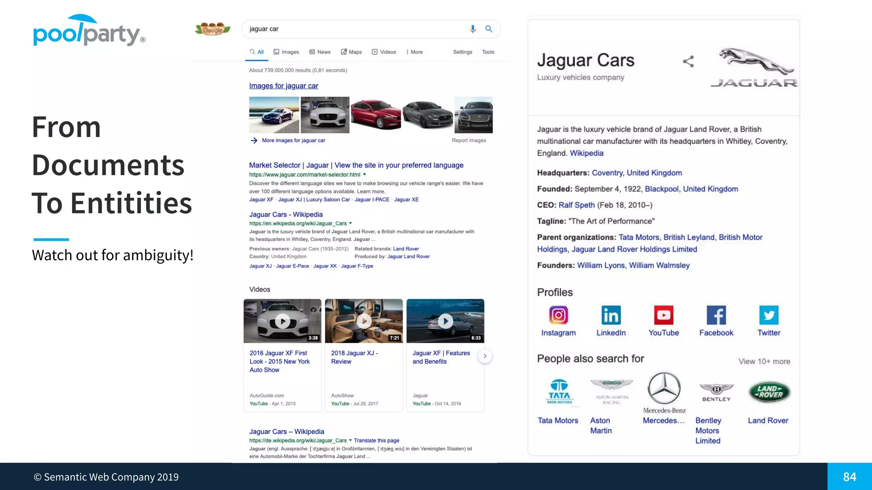This screenshot has height=490, width=872.
Task: Click the Land Rover oval logo
Action: [769, 392]
